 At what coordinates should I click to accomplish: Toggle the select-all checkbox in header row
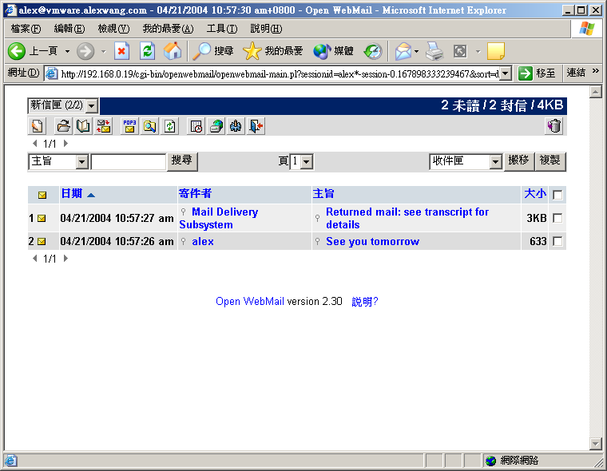pyautogui.click(x=557, y=195)
